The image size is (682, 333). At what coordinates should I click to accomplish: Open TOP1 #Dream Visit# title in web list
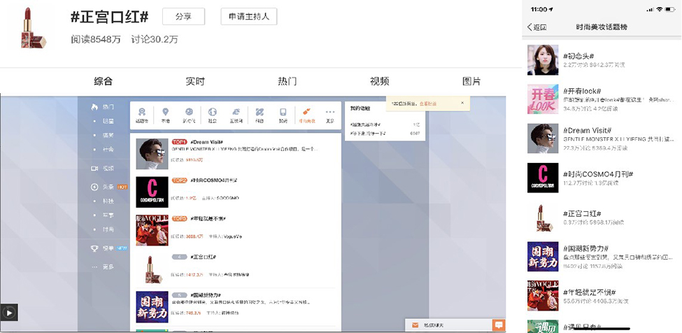click(206, 142)
